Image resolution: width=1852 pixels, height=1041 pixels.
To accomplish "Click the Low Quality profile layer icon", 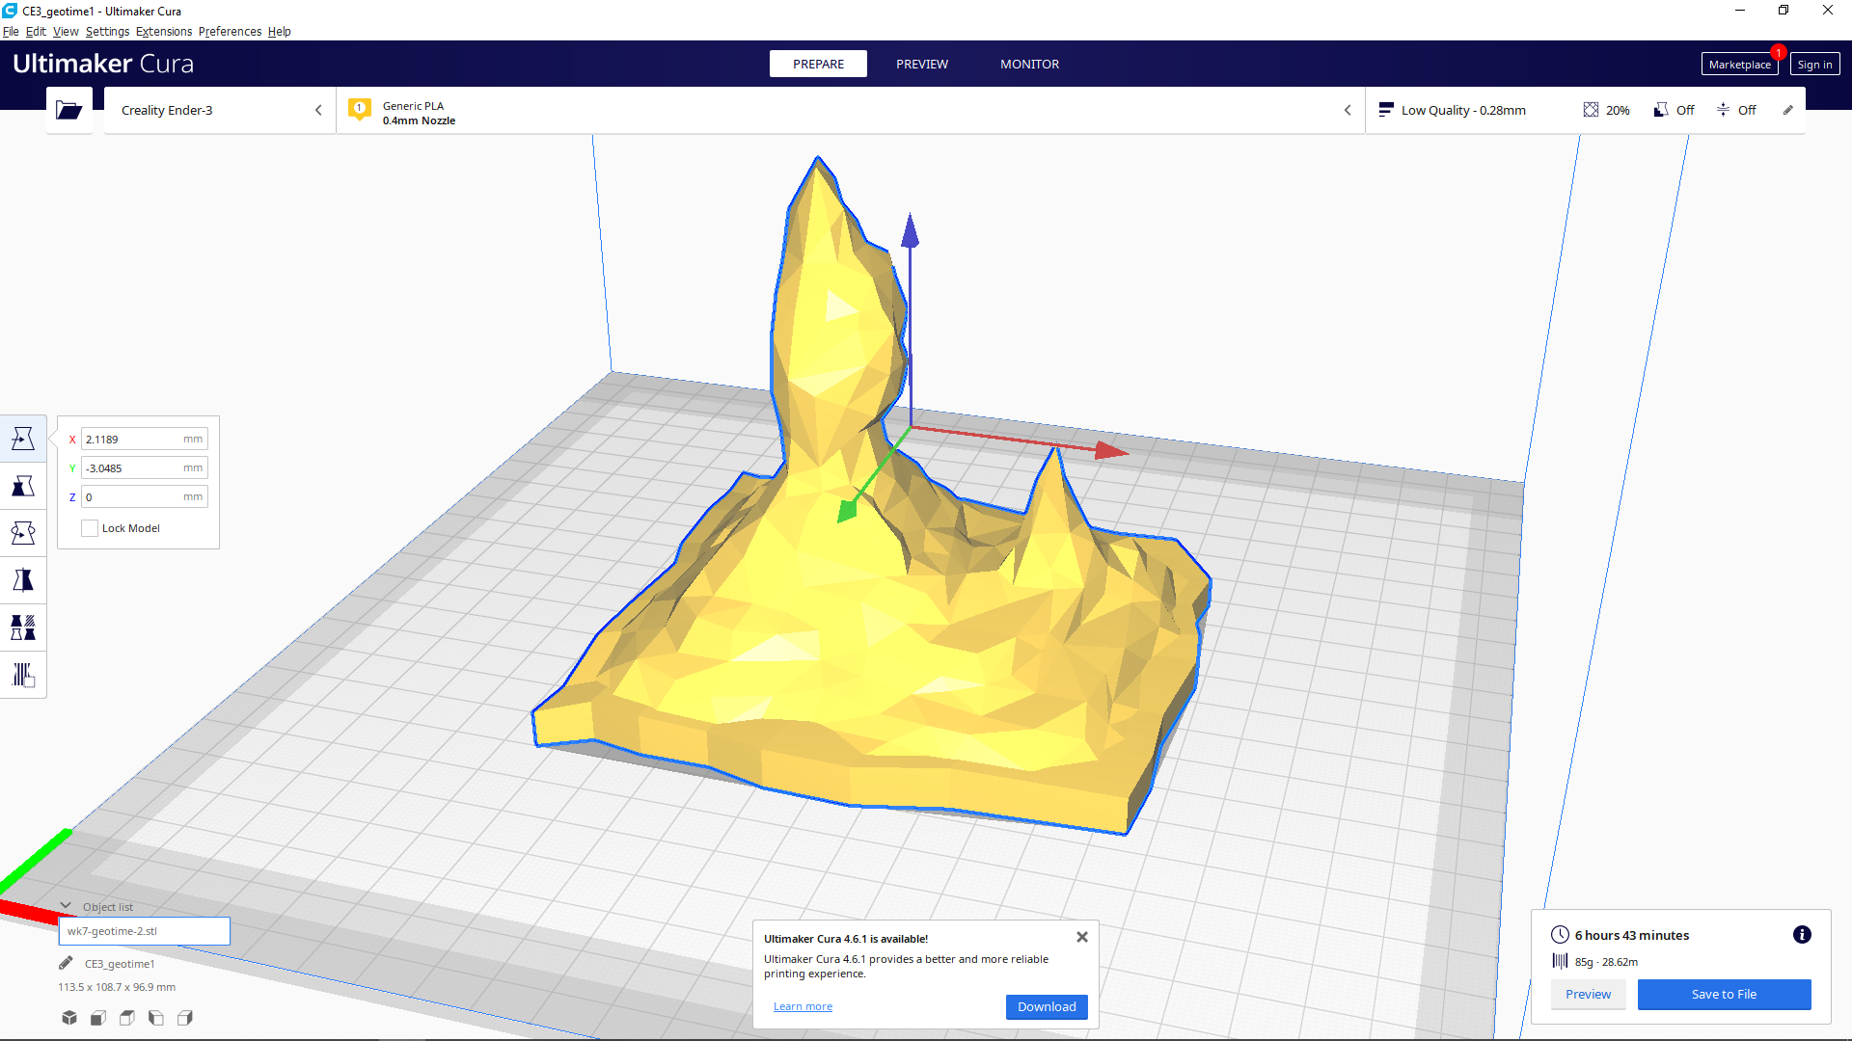I will click(1385, 110).
